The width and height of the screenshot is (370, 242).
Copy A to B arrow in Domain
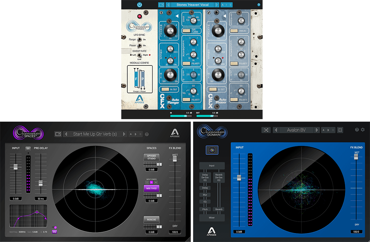pyautogui.click(x=328, y=130)
